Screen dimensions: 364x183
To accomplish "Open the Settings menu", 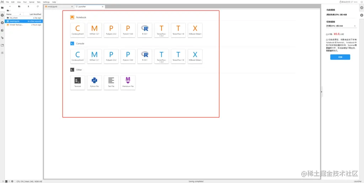I will pyautogui.click(x=47, y=2).
